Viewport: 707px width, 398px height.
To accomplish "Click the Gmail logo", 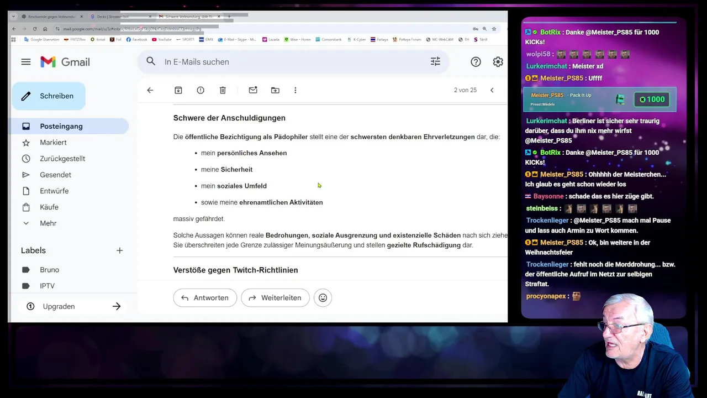I will click(x=65, y=62).
